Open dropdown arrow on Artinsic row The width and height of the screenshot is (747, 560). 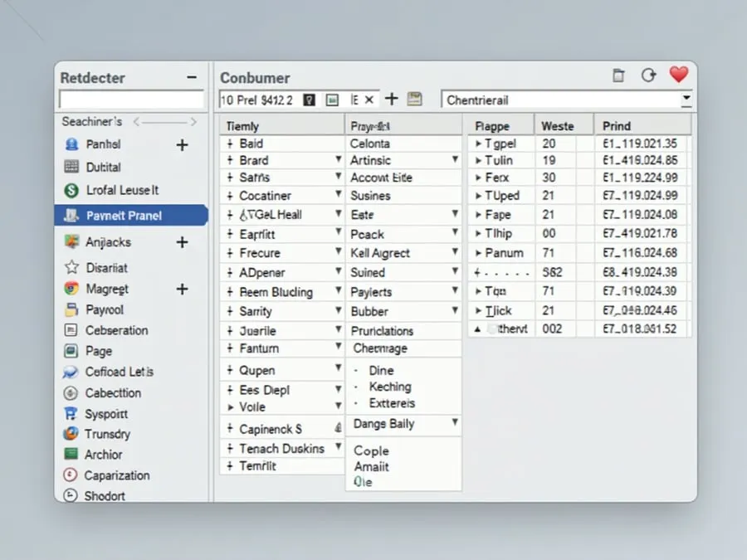click(456, 159)
